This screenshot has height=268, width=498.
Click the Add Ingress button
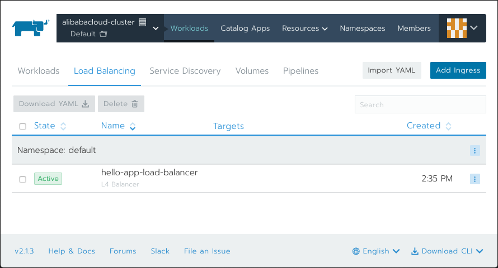(458, 70)
